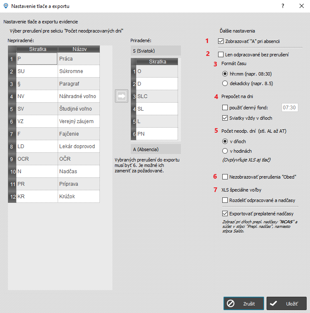Select the Práca row name cell
Image resolution: width=310 pixels, height=313 pixels.
pos(79,59)
